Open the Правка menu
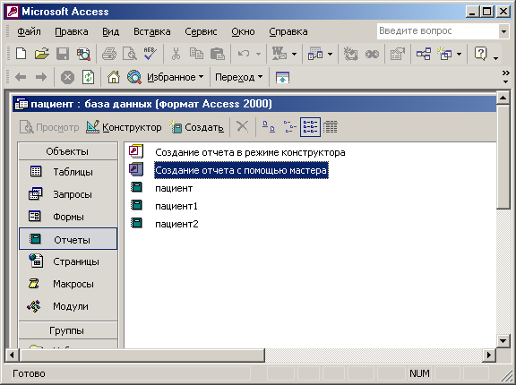The width and height of the screenshot is (516, 385). coord(72,31)
